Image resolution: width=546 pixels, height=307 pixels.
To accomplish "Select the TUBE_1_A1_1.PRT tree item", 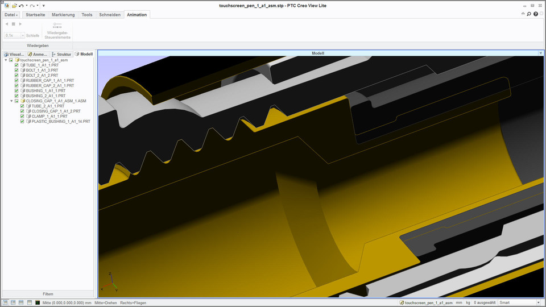I will pos(42,65).
